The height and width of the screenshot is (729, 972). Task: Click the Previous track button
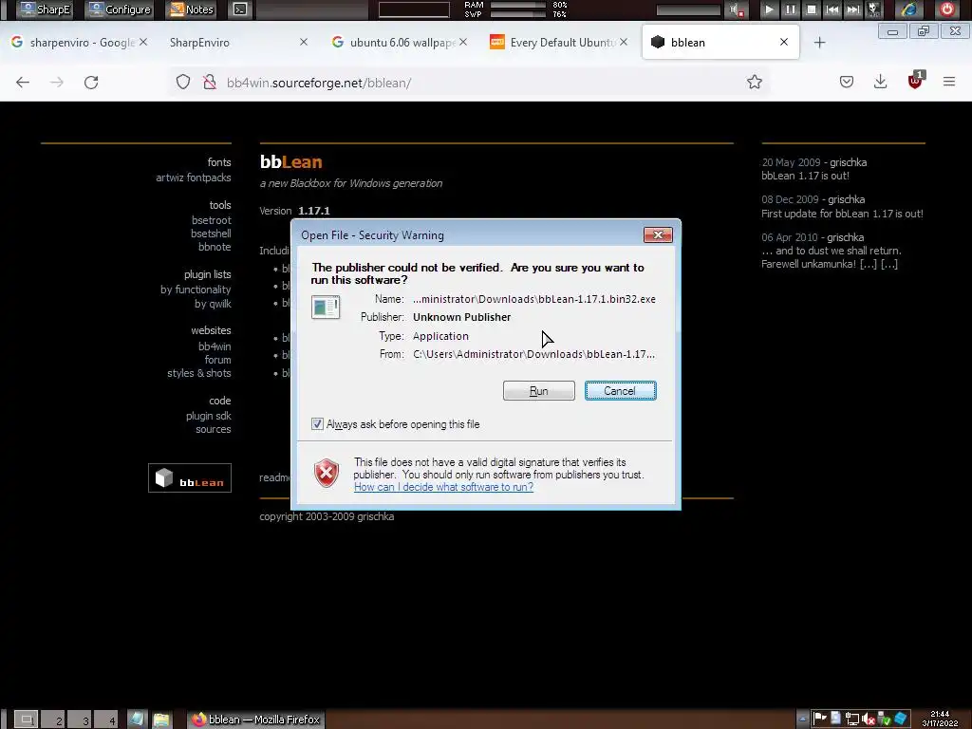(x=832, y=9)
